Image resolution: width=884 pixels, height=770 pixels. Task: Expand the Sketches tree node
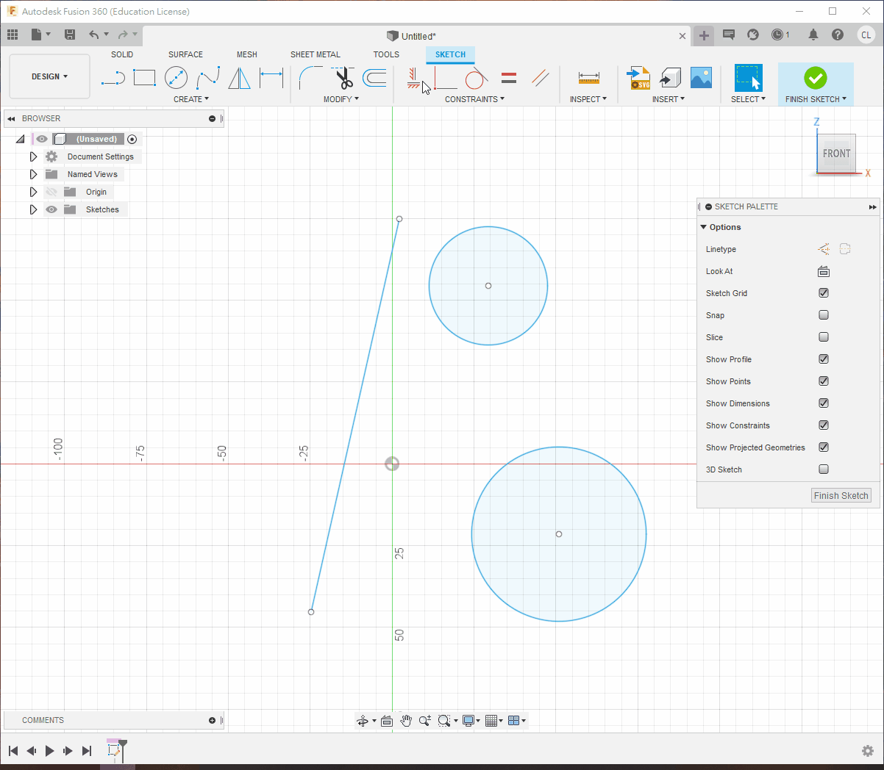point(33,209)
